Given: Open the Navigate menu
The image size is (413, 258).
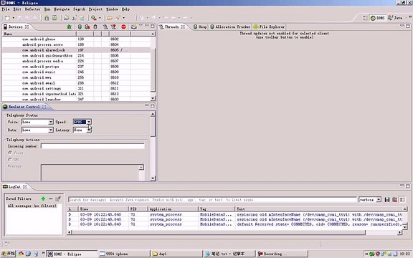Looking at the screenshot, I should coord(62,9).
